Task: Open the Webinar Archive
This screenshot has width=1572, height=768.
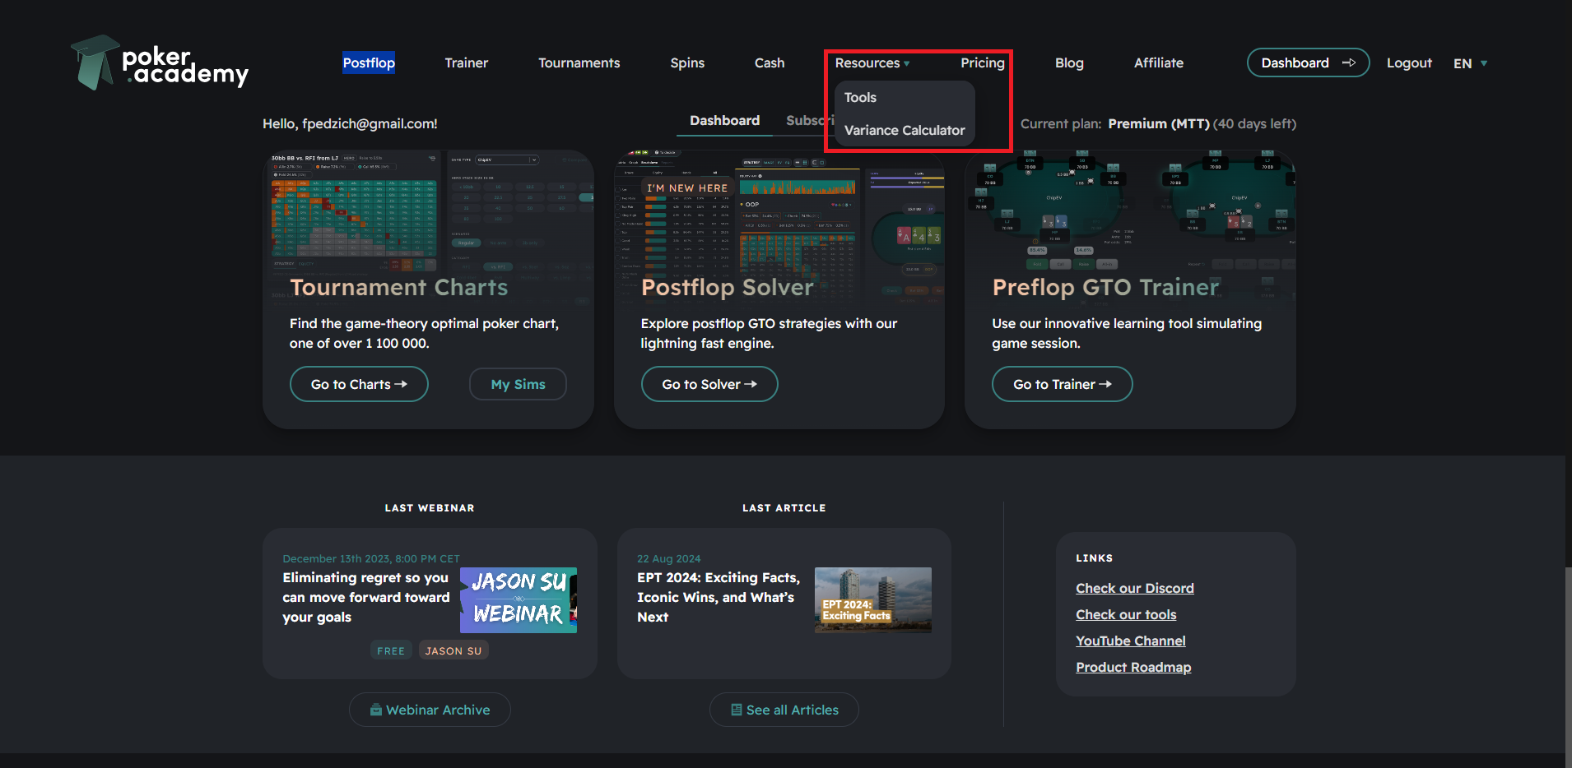Action: (x=430, y=710)
